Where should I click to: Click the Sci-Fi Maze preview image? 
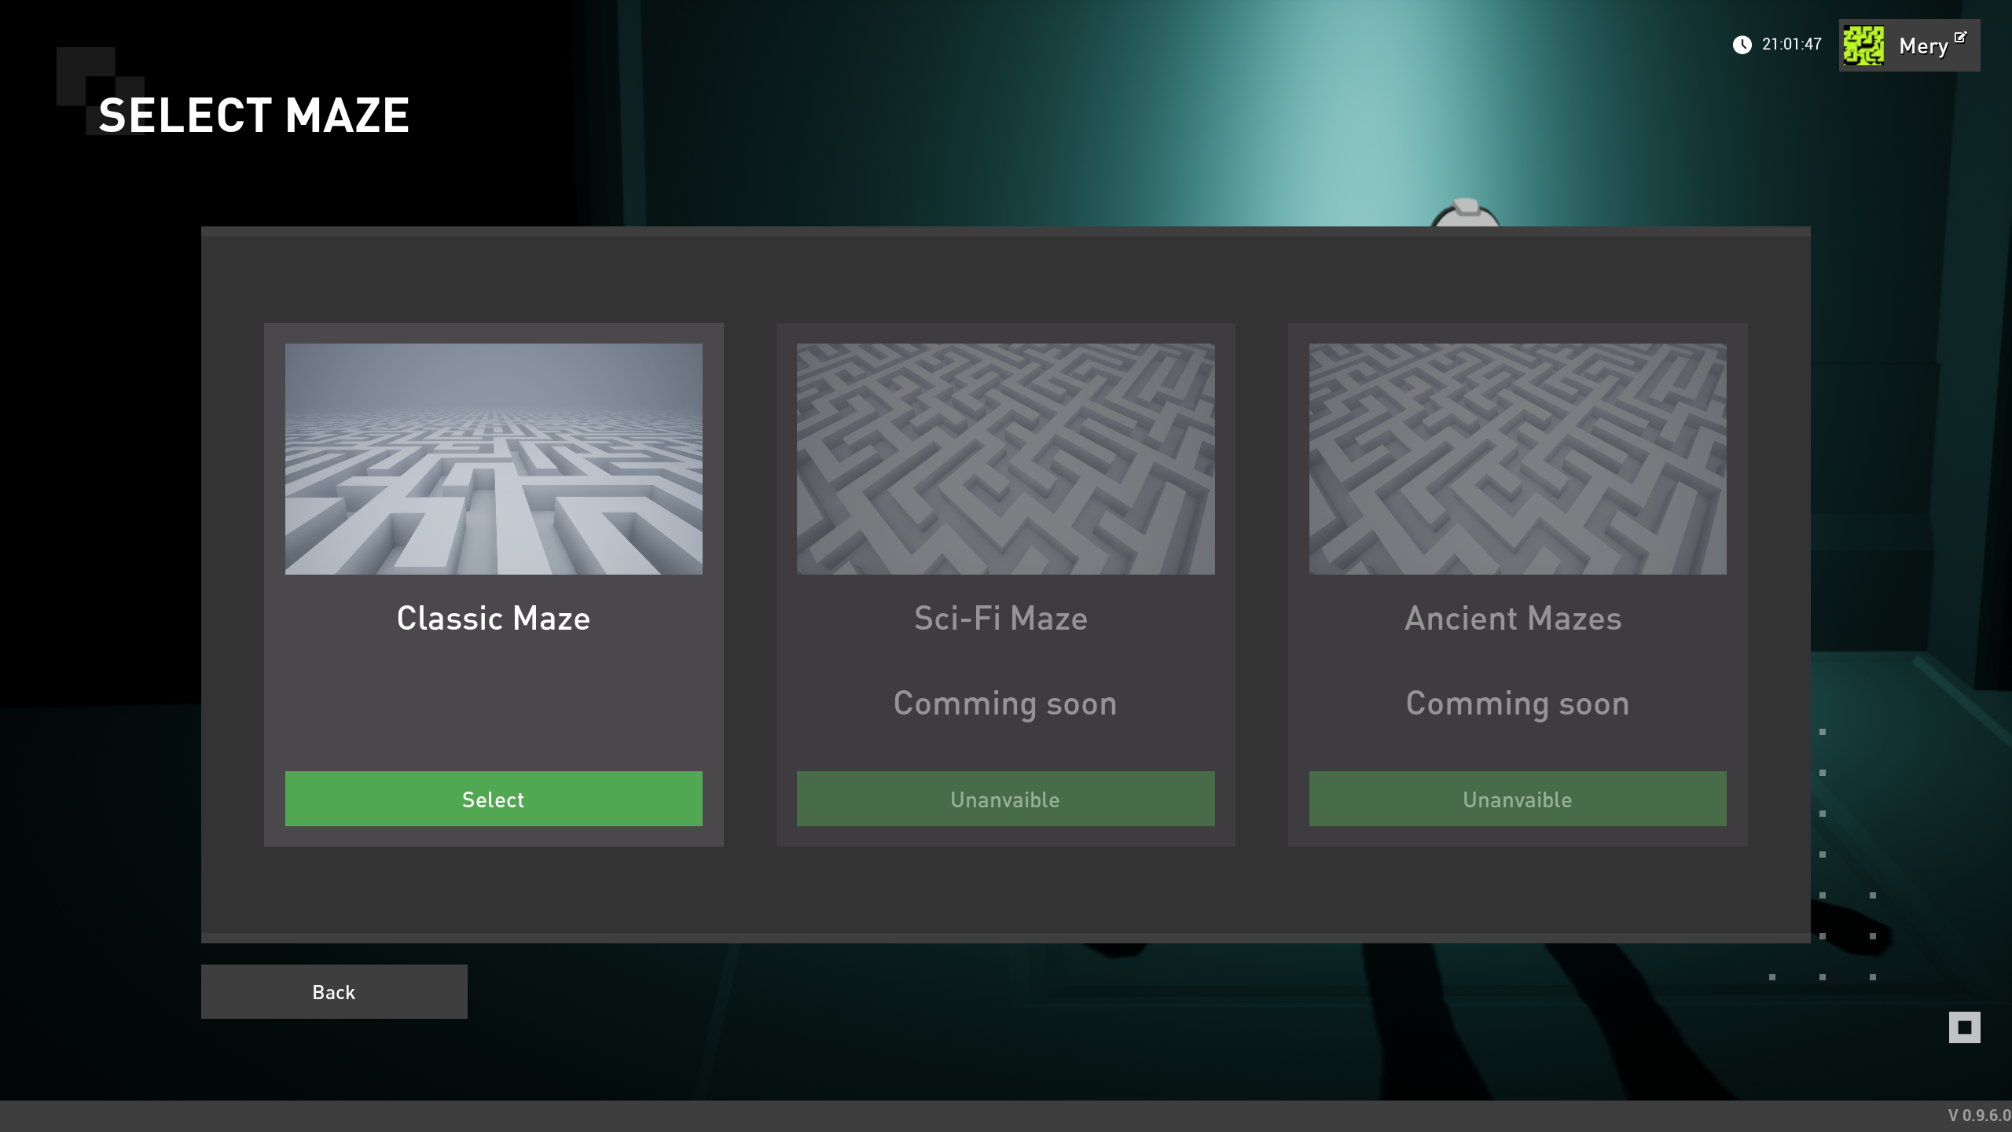click(x=1005, y=459)
